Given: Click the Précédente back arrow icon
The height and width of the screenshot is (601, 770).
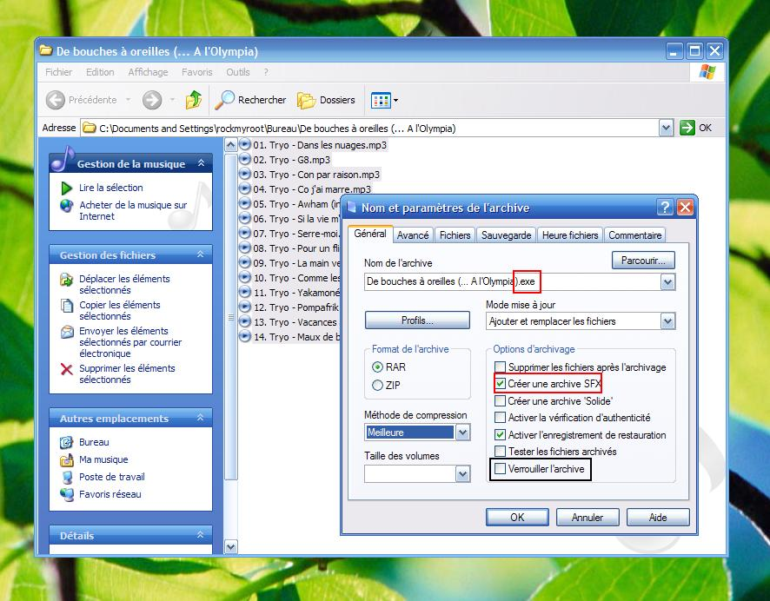Looking at the screenshot, I should (56, 100).
